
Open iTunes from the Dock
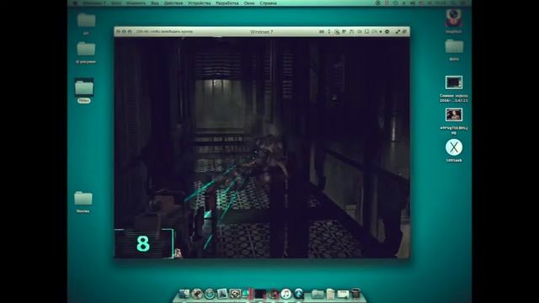286,294
